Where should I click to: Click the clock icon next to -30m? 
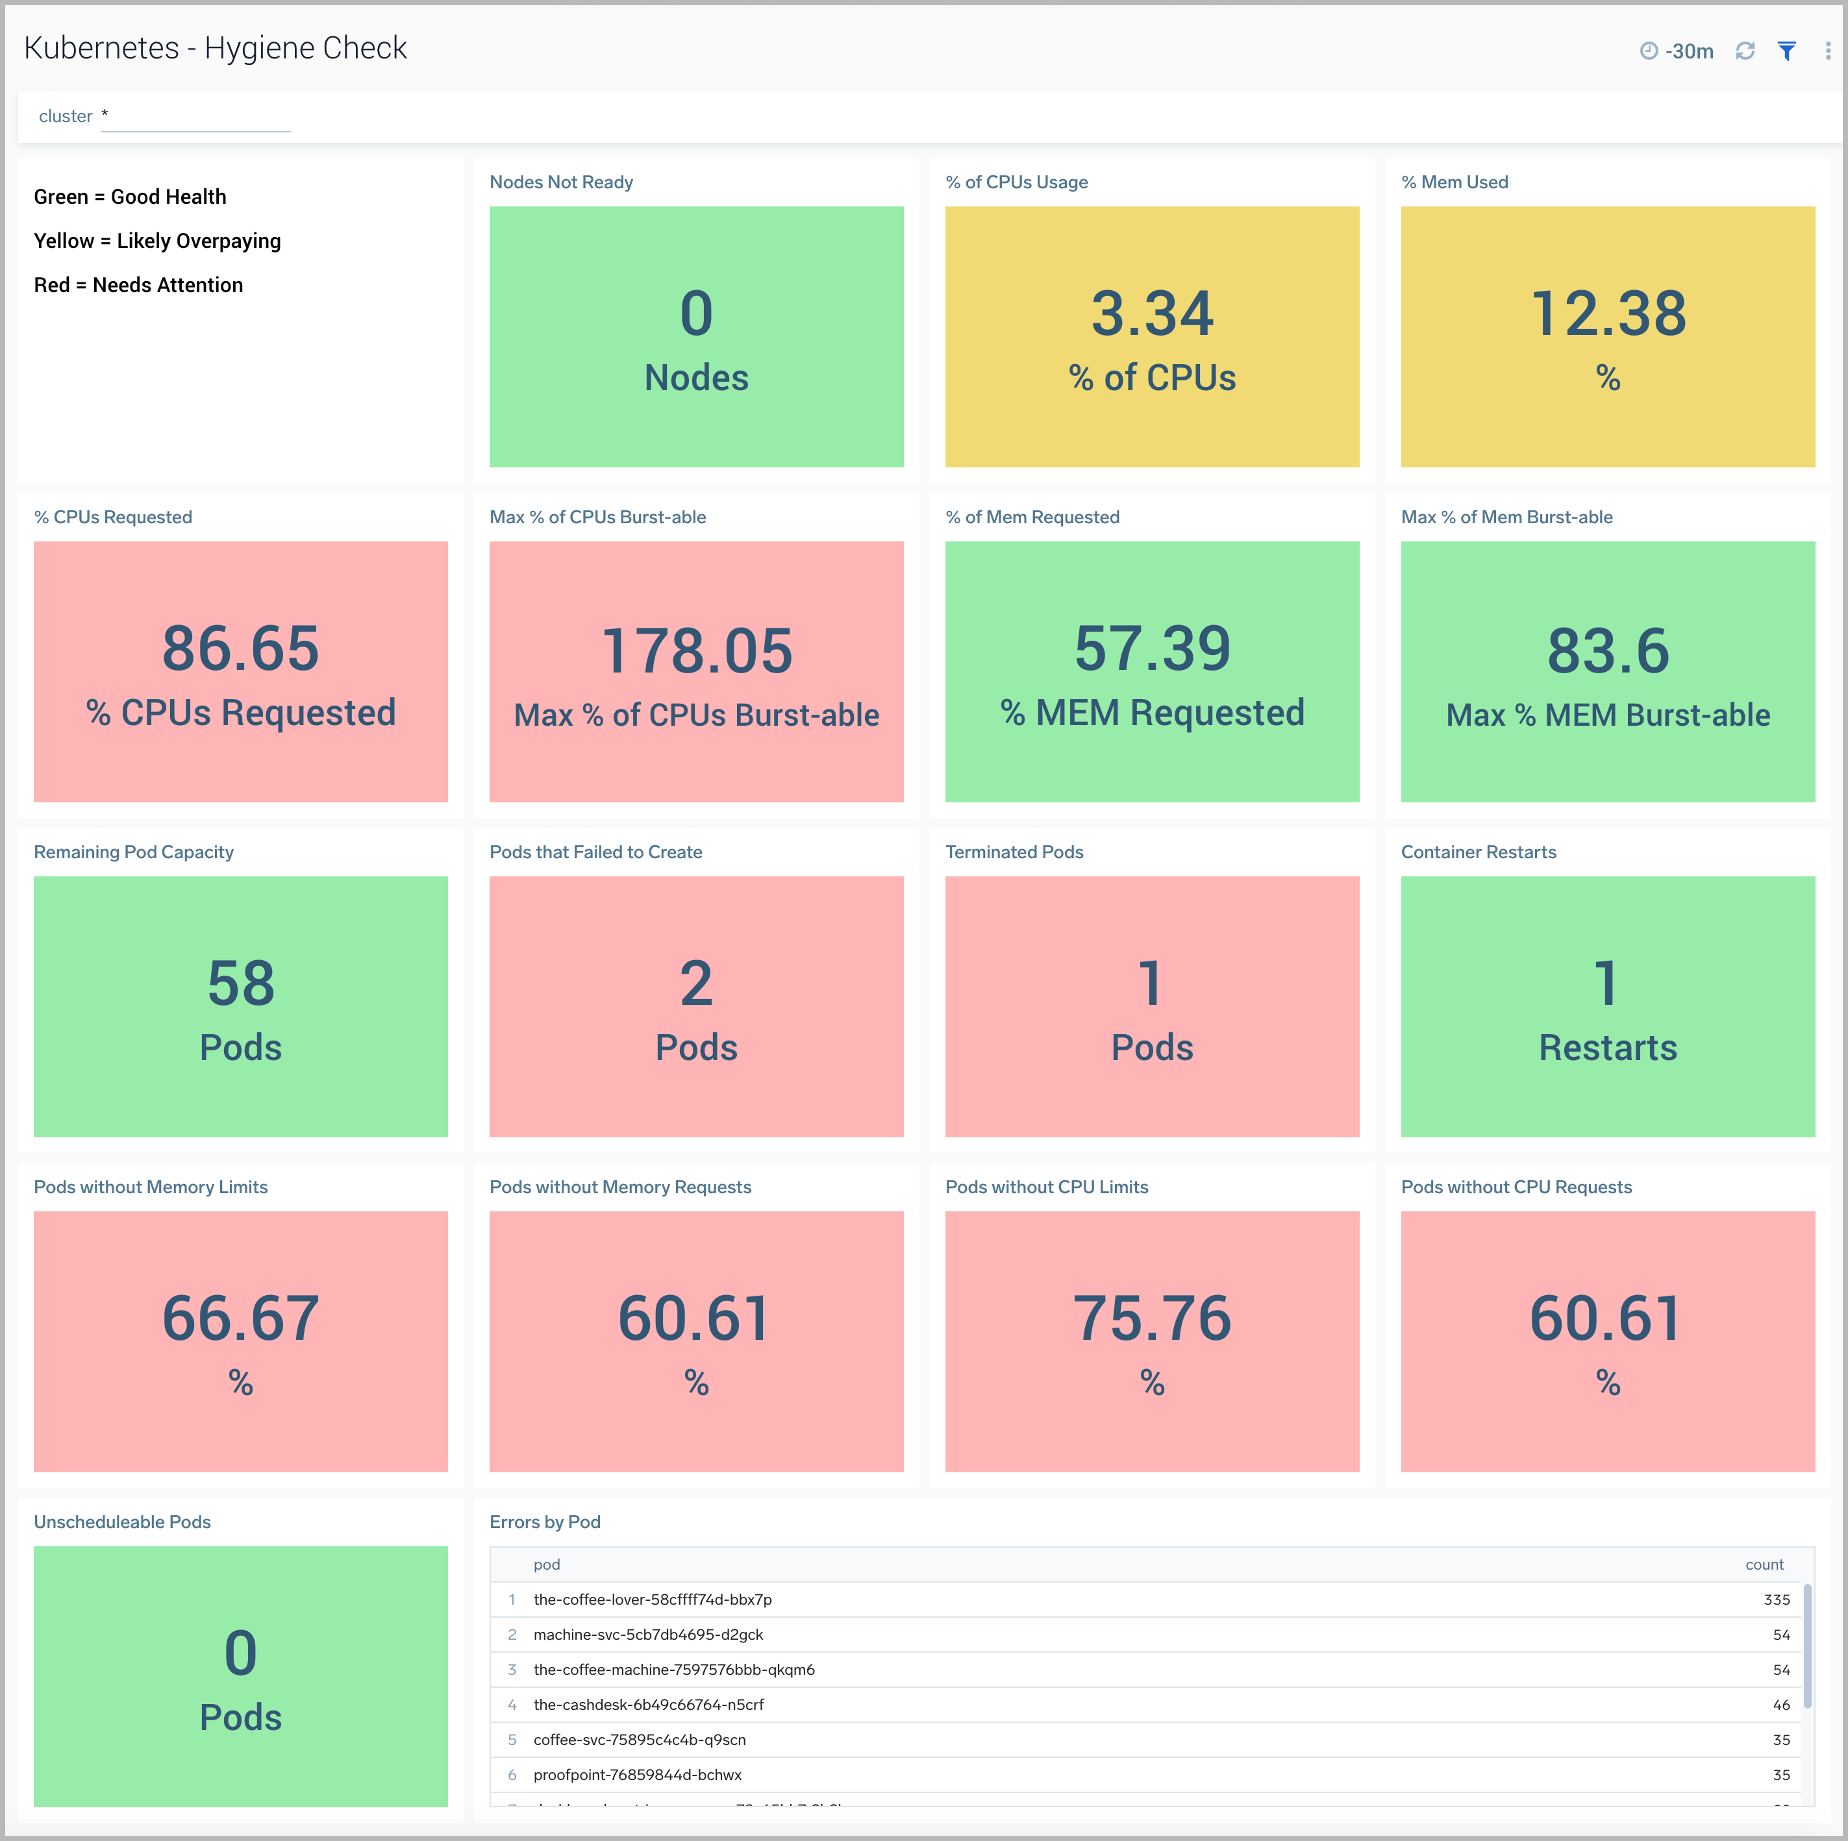[1648, 50]
